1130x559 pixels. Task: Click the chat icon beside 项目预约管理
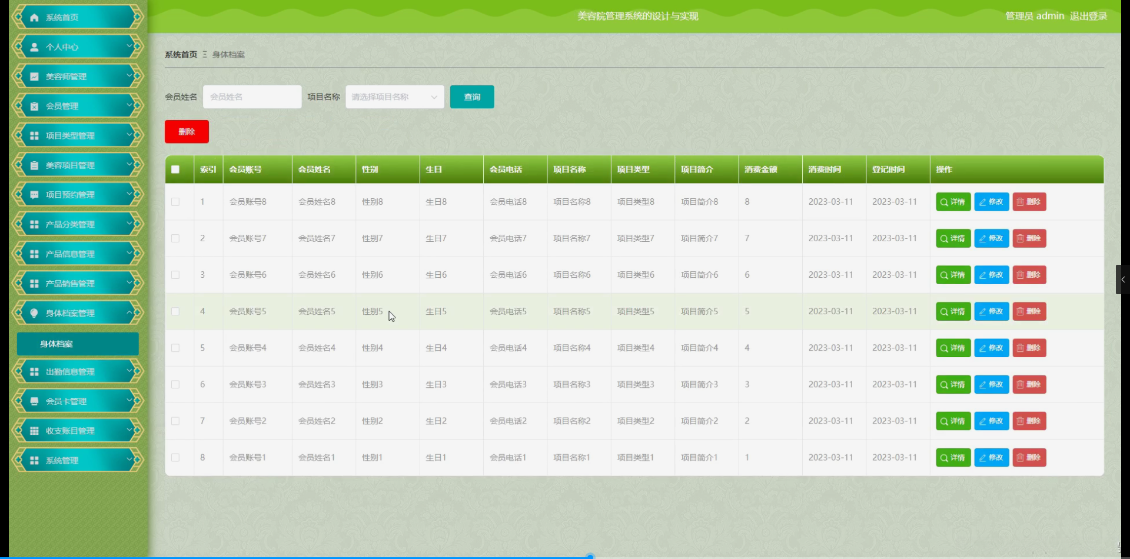34,195
